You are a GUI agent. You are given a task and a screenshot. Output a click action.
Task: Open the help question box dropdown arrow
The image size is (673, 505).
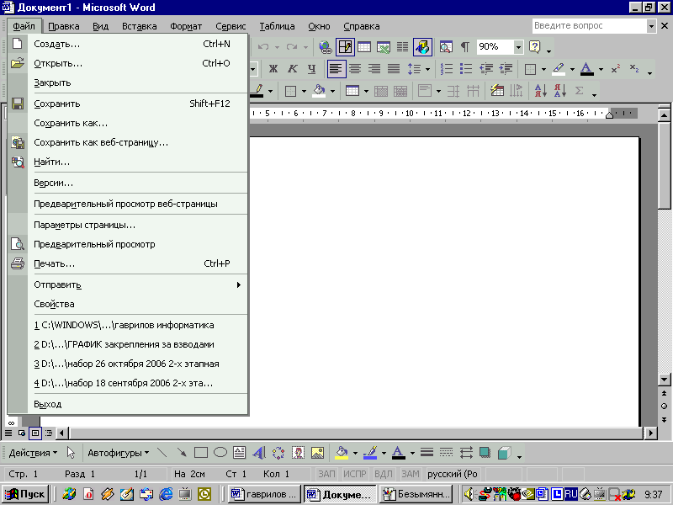point(651,26)
